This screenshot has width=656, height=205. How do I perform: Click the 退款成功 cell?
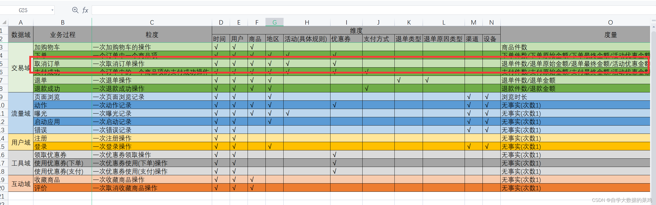[63, 88]
